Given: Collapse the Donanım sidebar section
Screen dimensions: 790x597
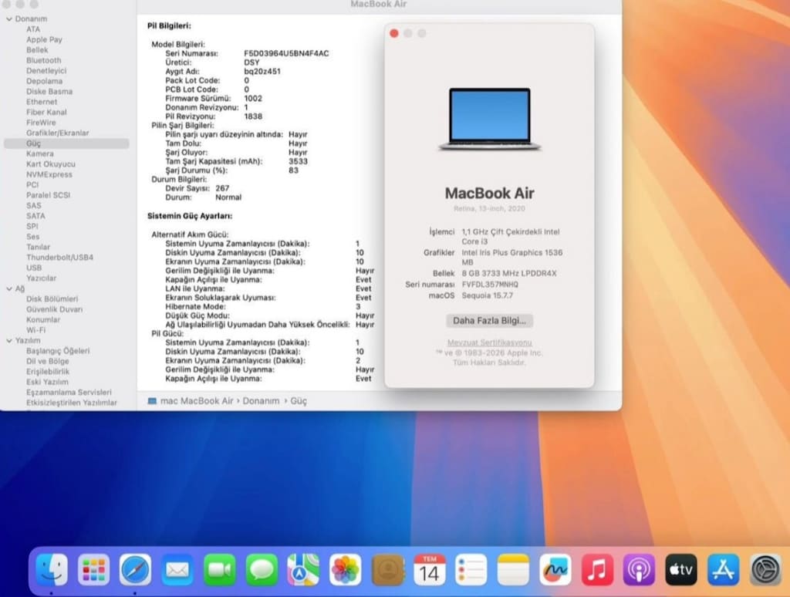Looking at the screenshot, I should [x=9, y=19].
